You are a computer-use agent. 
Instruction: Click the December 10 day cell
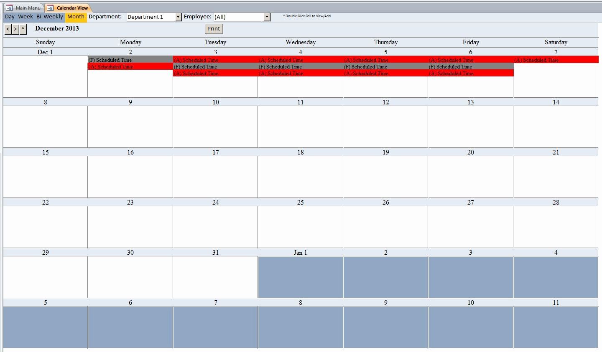pos(215,127)
